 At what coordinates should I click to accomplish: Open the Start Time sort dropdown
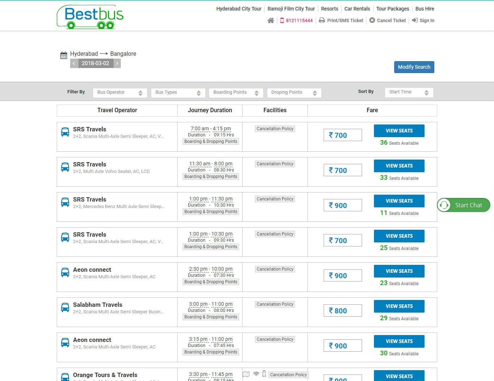point(409,92)
